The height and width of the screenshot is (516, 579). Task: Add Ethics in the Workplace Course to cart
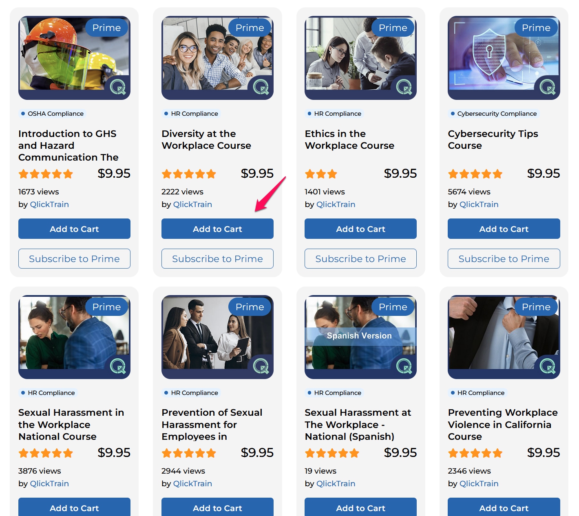pos(360,229)
